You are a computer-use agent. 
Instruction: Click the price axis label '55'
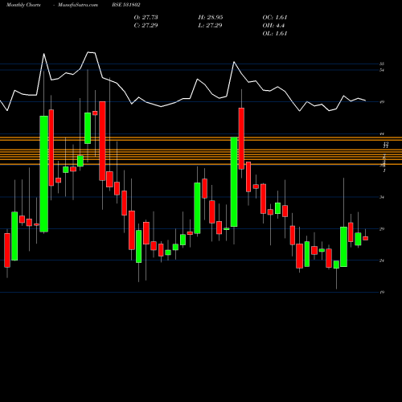[x=382, y=64]
